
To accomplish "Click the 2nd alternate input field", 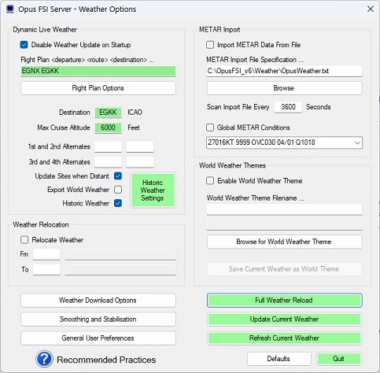I will [140, 146].
